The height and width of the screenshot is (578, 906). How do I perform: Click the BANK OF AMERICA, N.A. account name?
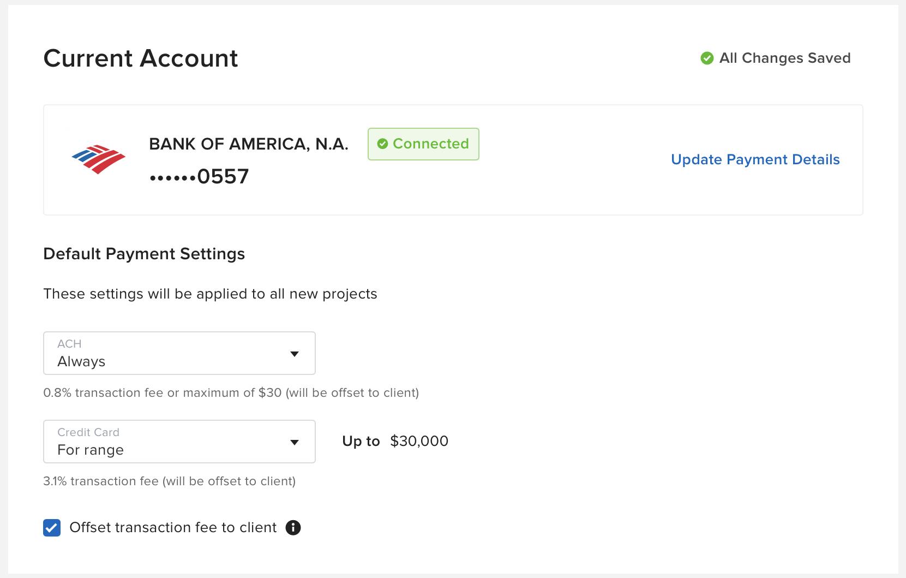(x=249, y=144)
